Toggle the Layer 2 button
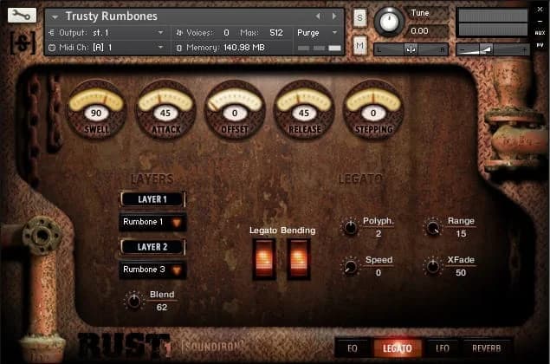 (x=152, y=247)
